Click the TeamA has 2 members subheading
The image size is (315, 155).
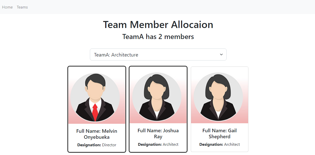[158, 37]
